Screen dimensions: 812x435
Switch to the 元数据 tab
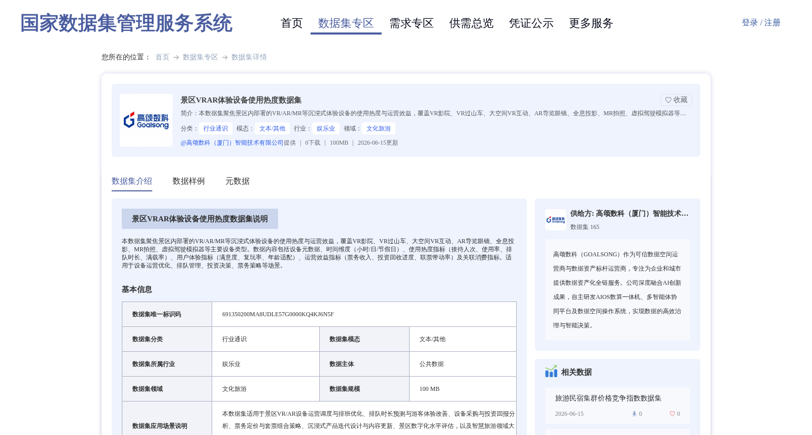(x=238, y=181)
